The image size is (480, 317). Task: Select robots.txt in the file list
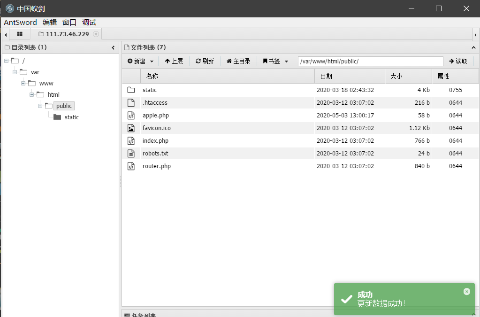[156, 153]
